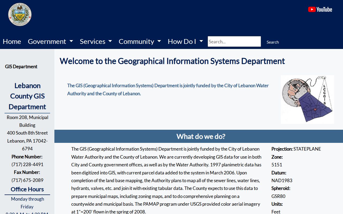This screenshot has width=343, height=214.
Task: Click the phone number (717) 228-4491
Action: click(x=27, y=165)
